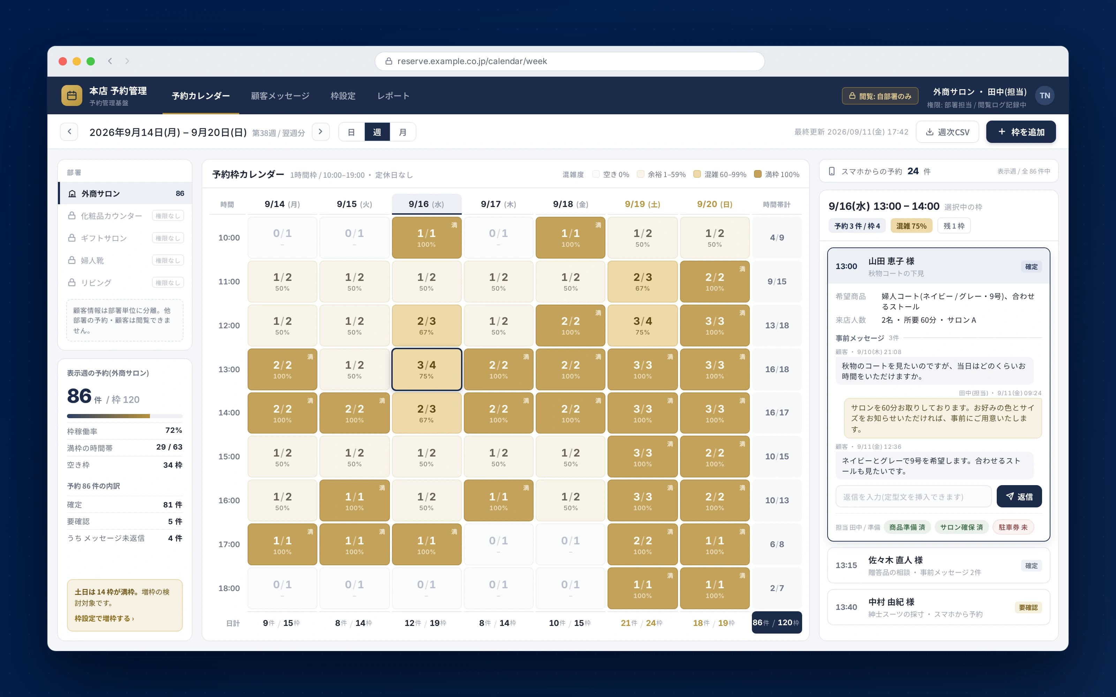Select the 9/16 13:00 slot showing 3/4
The height and width of the screenshot is (697, 1116).
[427, 369]
